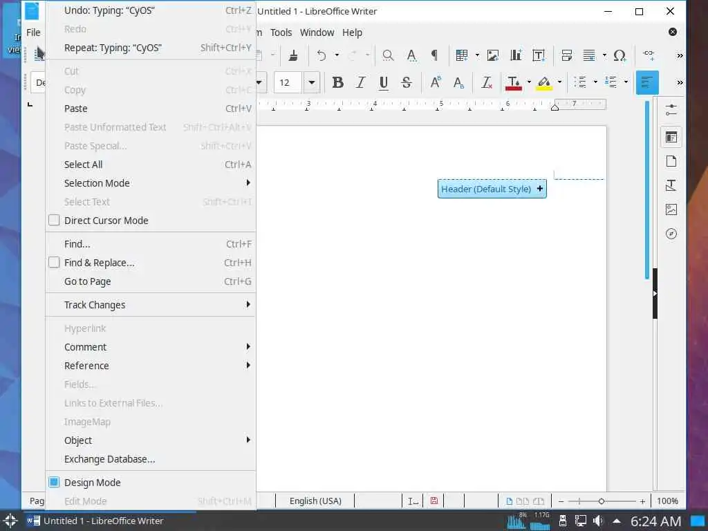Insert Special Character omega icon
This screenshot has height=531, width=708.
tap(619, 55)
